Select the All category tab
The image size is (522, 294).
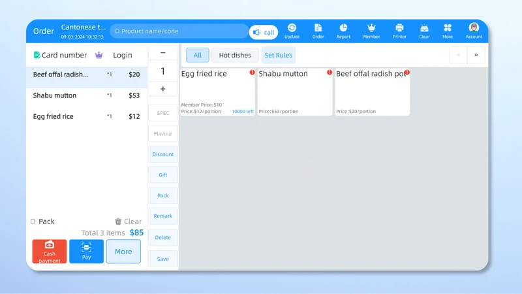tap(197, 56)
